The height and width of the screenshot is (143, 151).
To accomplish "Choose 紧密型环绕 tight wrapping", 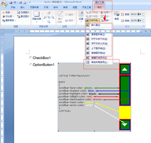I will tap(99, 34).
